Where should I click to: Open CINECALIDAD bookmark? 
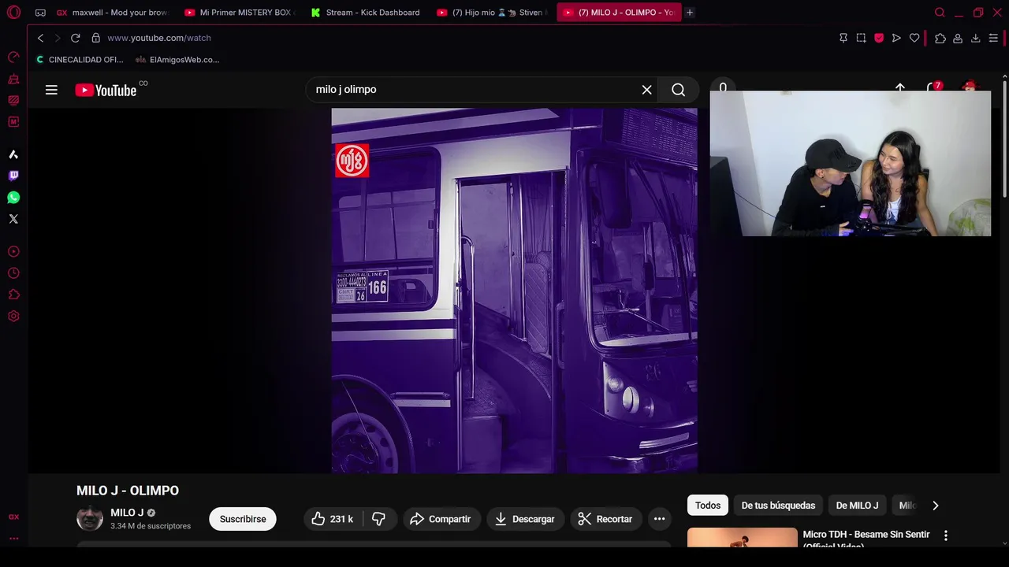[79, 60]
